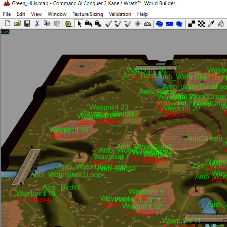Screen dimensions: 227x227
Task: Choose the checkerboard large tile tool
Action: 201,24
